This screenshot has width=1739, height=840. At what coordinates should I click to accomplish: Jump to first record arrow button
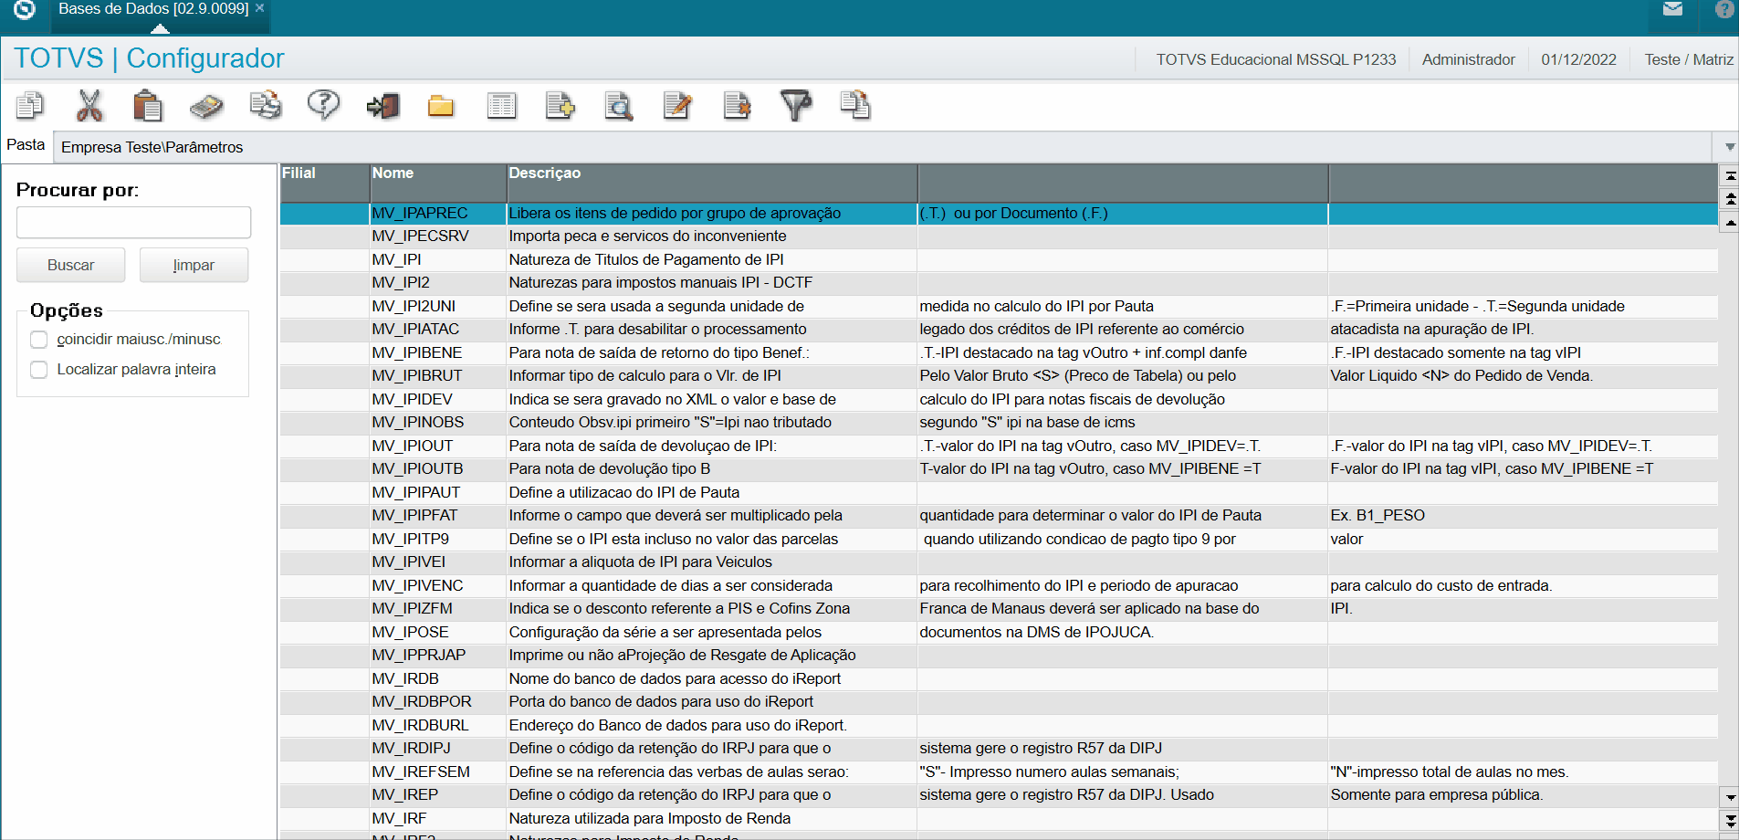[x=1729, y=175]
